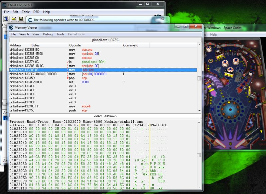Save the cheat table with the floppy icon
The width and height of the screenshot is (266, 194).
click(21, 19)
